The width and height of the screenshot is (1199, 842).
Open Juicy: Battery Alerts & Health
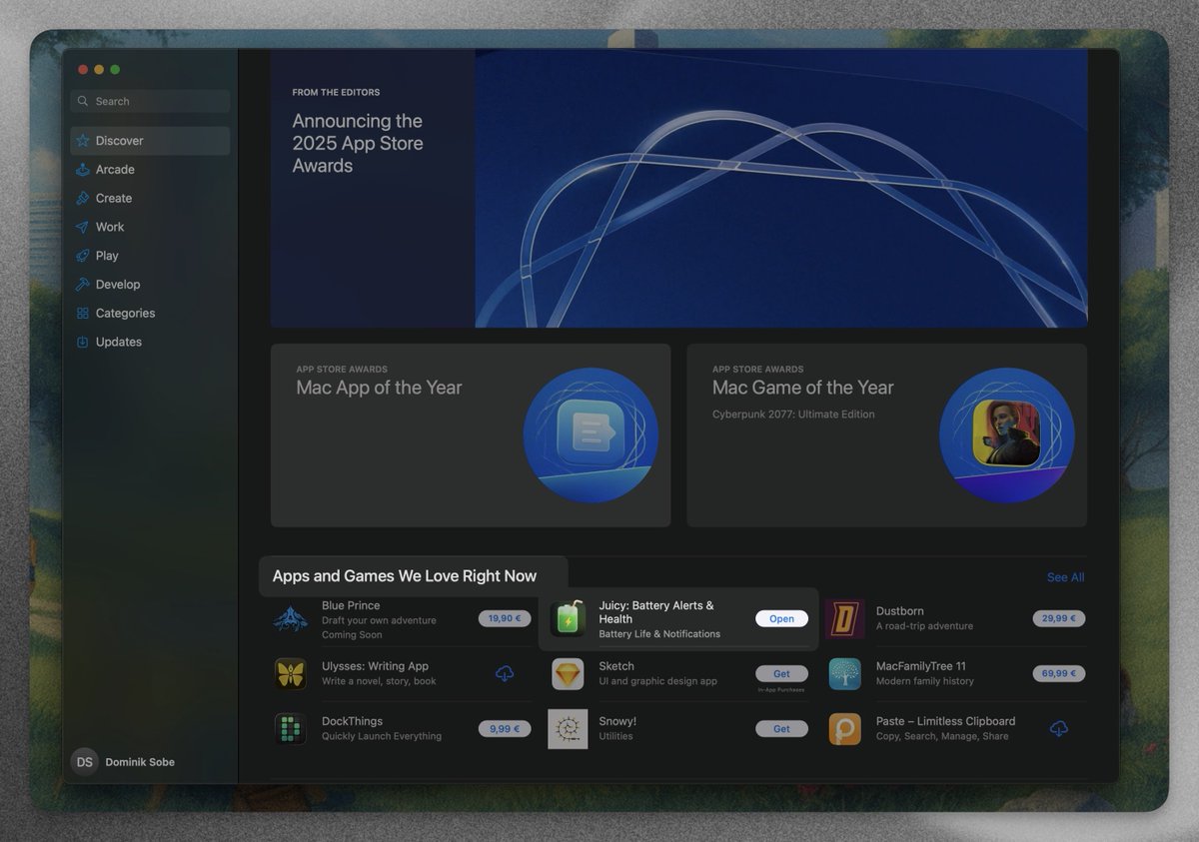click(x=781, y=618)
